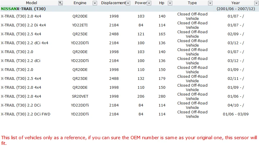The height and width of the screenshot is (146, 259).
Task: Click the Displacement column header text
Action: pos(113,3)
